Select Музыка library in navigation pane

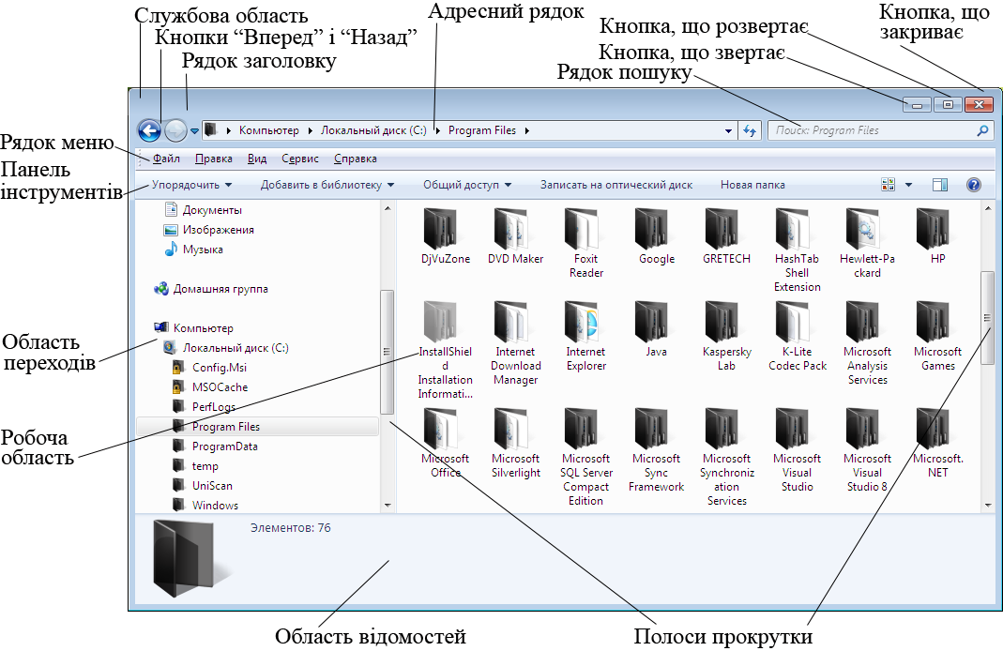(x=194, y=250)
